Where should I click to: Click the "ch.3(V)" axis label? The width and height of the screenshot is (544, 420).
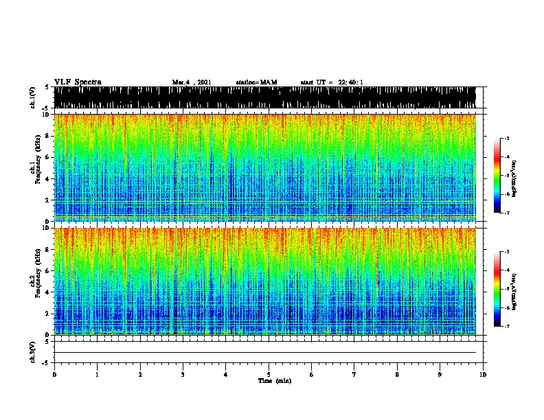[x=32, y=352]
